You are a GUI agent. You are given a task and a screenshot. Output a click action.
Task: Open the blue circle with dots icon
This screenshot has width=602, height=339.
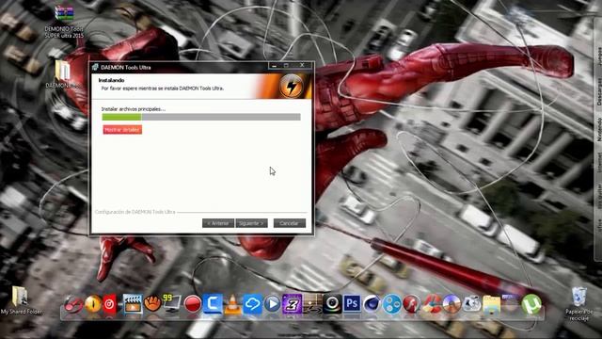coord(392,304)
